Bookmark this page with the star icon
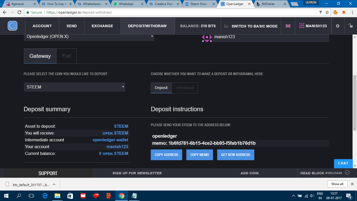 327,12
